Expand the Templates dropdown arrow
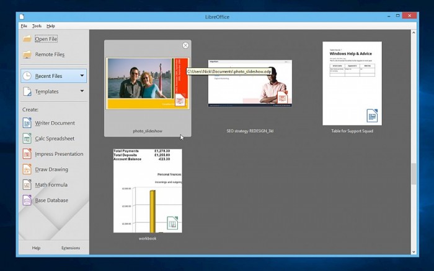Screen dimensions: 434x271 coord(82,92)
